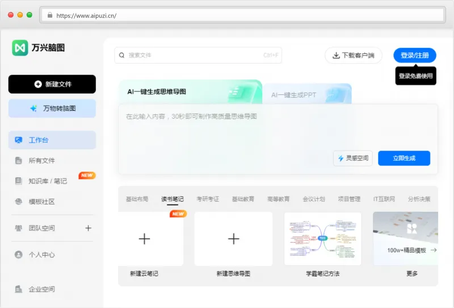The height and width of the screenshot is (308, 454).
Task: Select the 基础教育 template tab
Action: pyautogui.click(x=243, y=199)
